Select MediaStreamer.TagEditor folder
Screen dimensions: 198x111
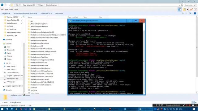(x=39, y=57)
